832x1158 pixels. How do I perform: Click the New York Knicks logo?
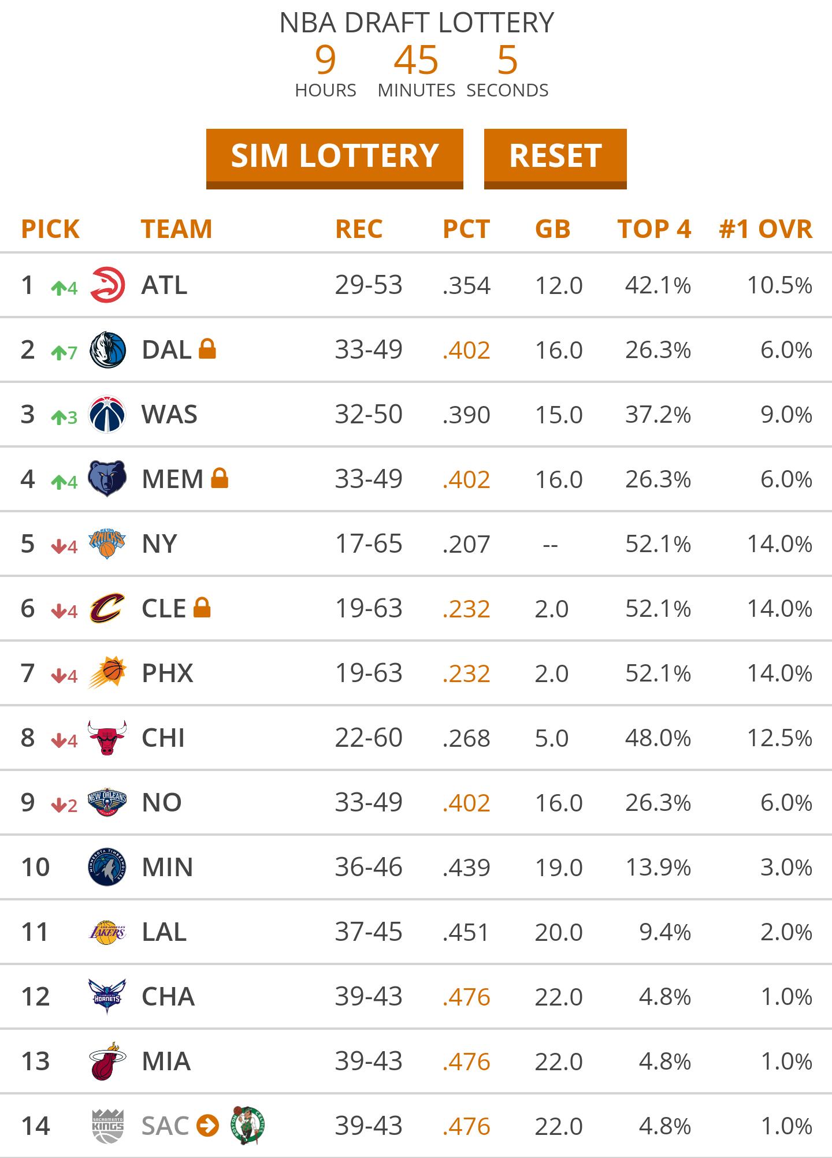107,543
